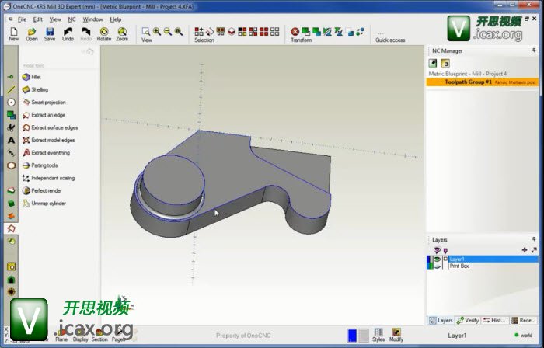Click the Rotate view tool

(104, 33)
